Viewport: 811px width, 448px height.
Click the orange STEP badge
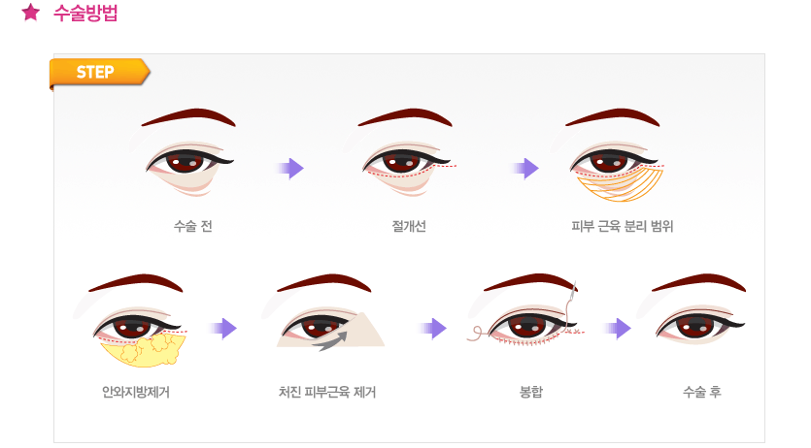[x=99, y=73]
